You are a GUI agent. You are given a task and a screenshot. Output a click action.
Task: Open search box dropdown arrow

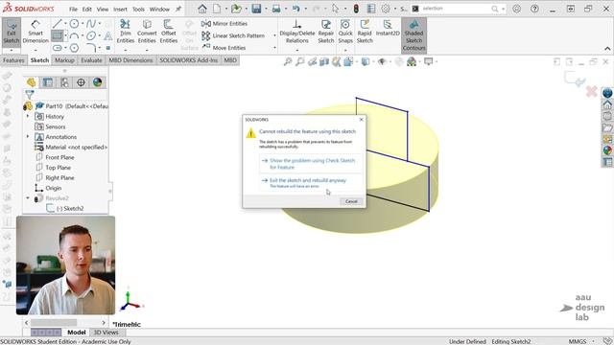503,9
